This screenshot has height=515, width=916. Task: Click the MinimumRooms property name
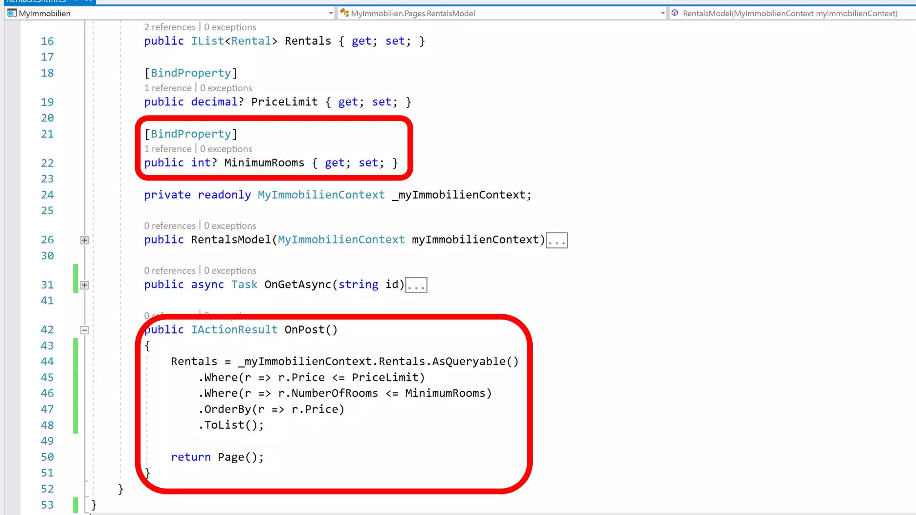coord(264,163)
